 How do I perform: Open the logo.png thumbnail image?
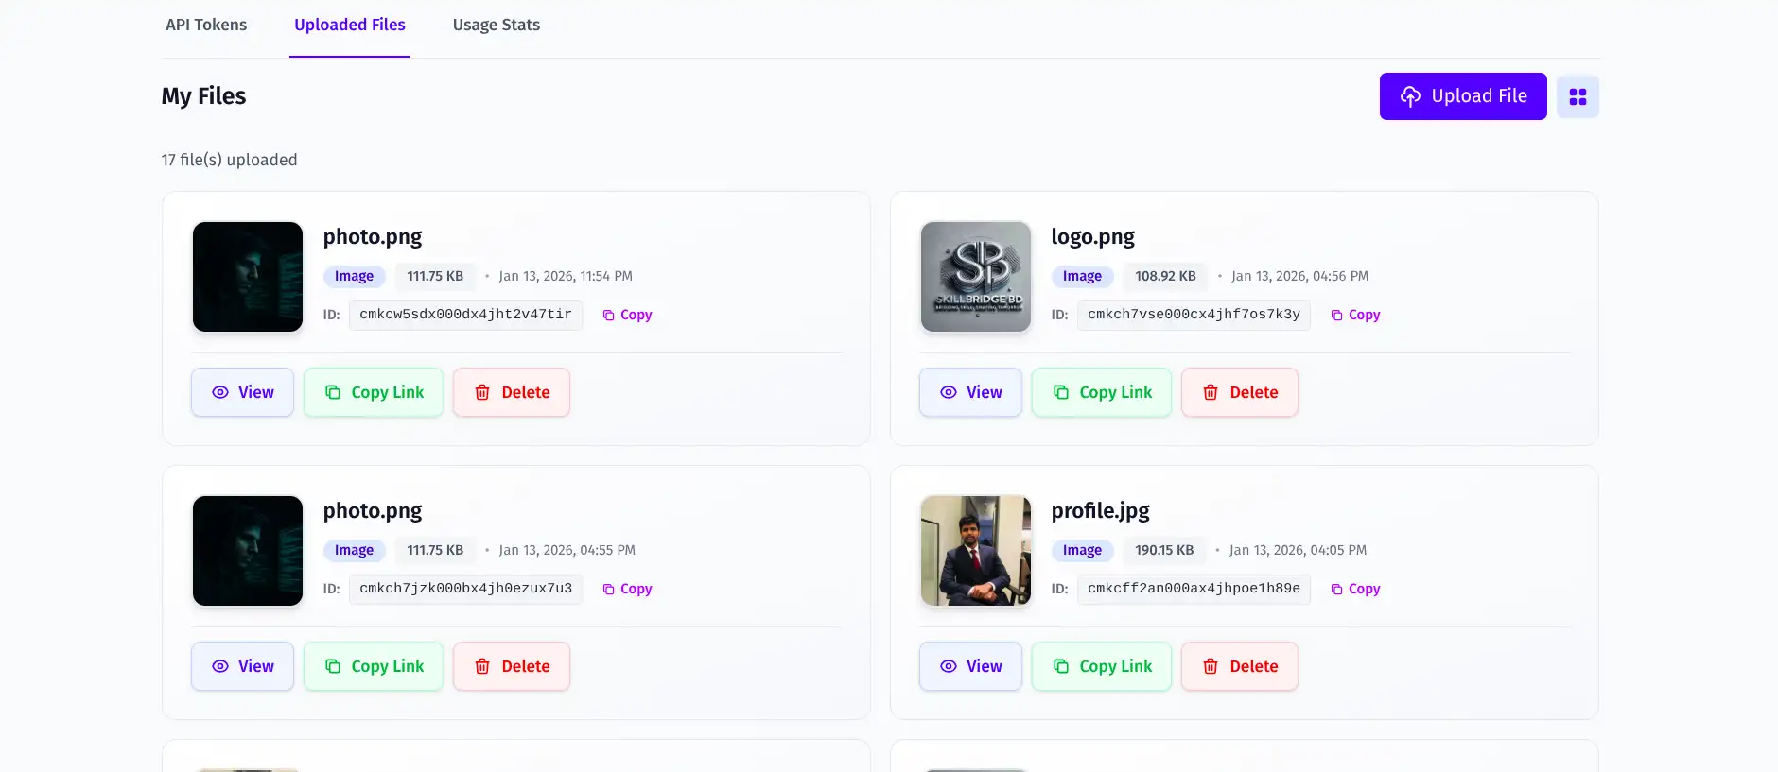(975, 277)
